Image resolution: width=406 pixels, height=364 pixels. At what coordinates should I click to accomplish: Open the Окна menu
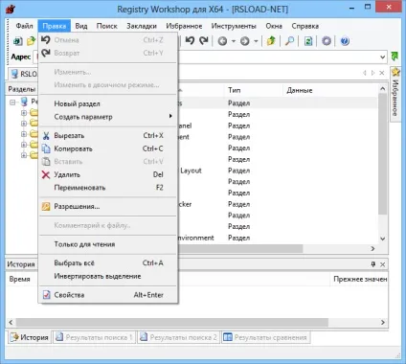pos(274,26)
